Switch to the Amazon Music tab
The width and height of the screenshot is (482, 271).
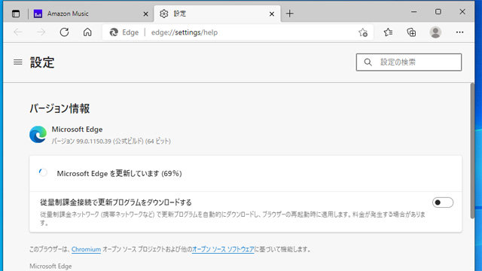coord(91,14)
